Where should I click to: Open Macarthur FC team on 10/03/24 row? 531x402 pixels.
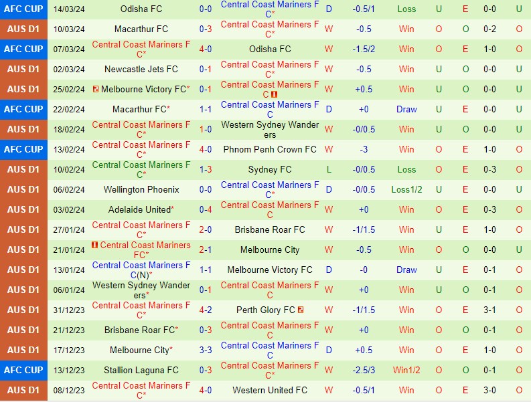coord(141,29)
